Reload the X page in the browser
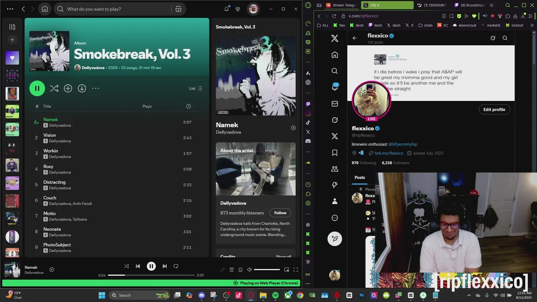537x302 pixels. tap(334, 16)
